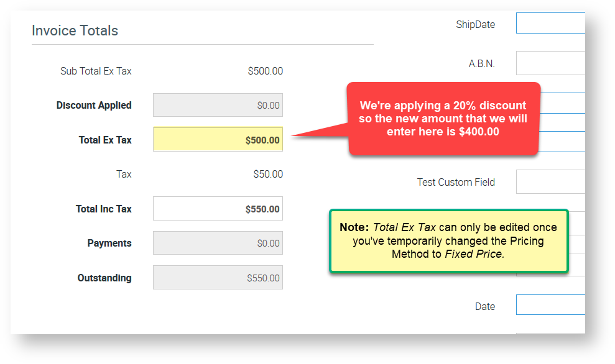Click the Date input box

tap(550, 305)
